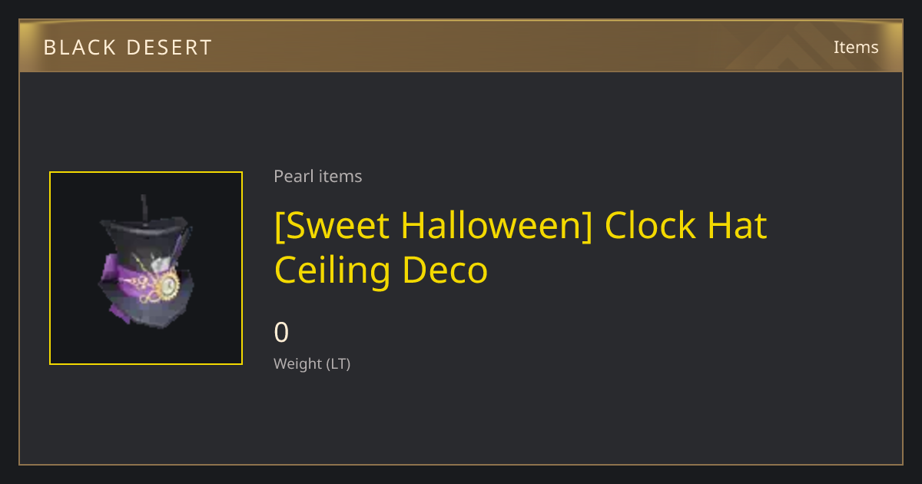Click the word DESERT in header
Image resolution: width=922 pixels, height=484 pixels.
(169, 48)
